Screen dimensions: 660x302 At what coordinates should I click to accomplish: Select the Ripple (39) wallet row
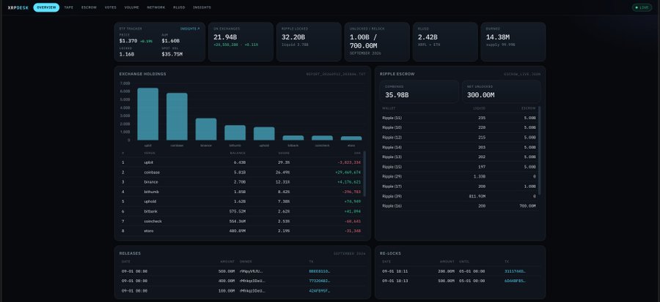pos(459,196)
